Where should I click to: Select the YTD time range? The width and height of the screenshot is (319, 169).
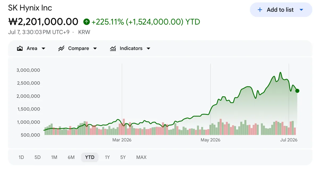click(90, 157)
